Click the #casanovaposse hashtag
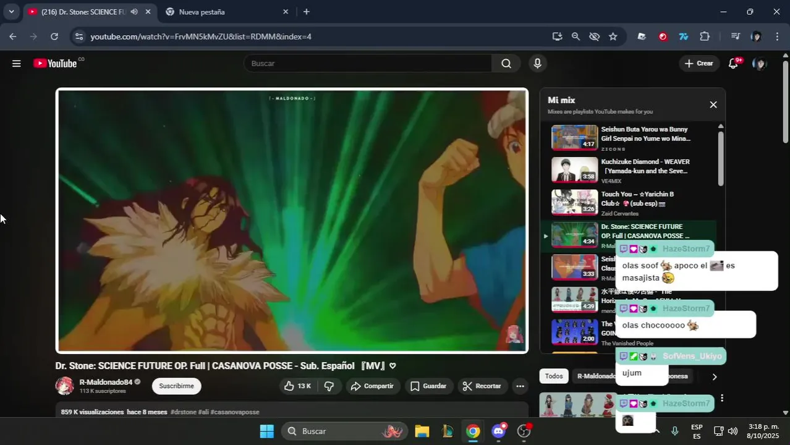Viewport: 790px width, 445px height. [235, 412]
